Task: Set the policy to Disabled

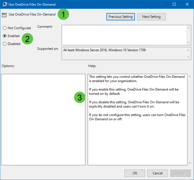Action: click(5, 44)
